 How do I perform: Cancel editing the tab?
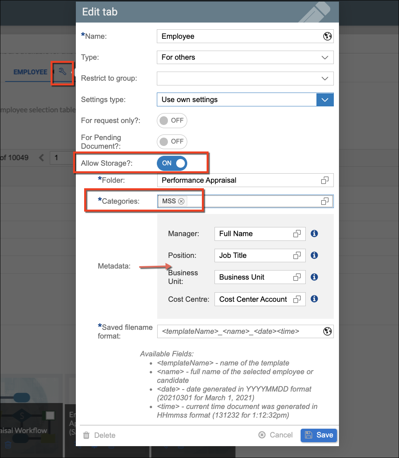[275, 435]
